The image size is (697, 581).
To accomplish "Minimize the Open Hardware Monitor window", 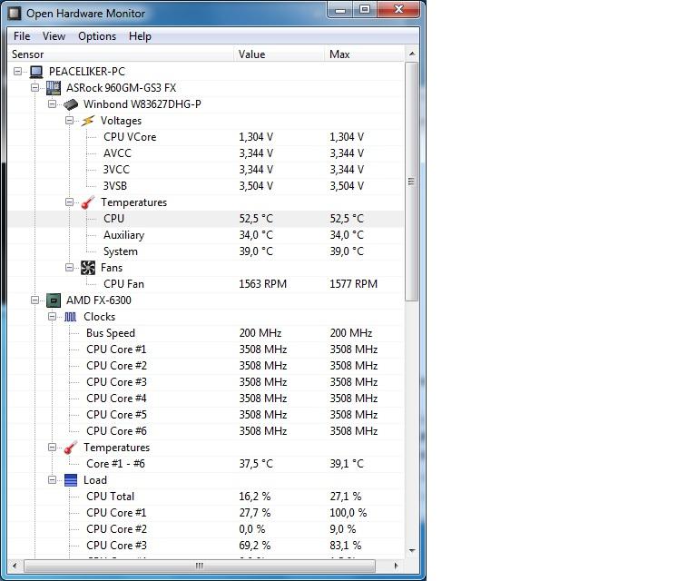I will point(340,10).
